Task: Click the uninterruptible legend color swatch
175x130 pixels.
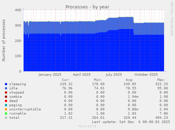Action: pos(6,109)
